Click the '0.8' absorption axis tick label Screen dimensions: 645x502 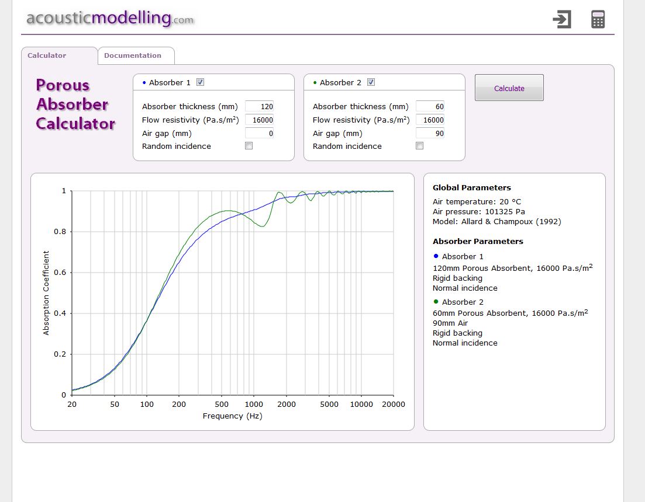pos(60,232)
